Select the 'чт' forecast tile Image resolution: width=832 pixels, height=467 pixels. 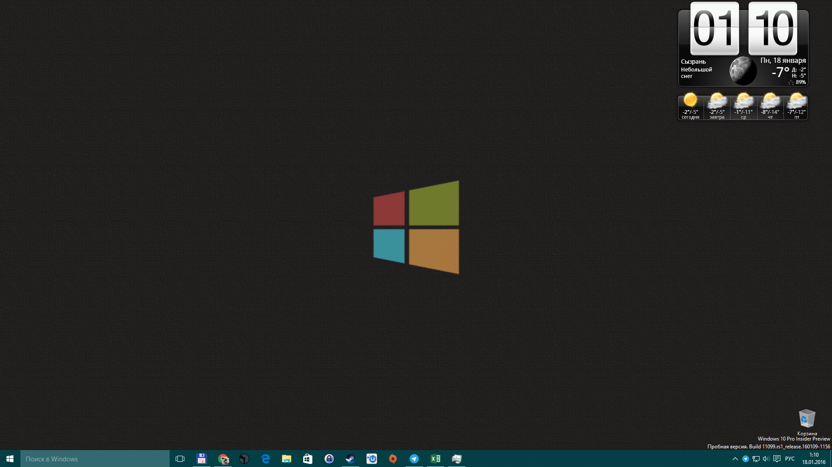(770, 107)
